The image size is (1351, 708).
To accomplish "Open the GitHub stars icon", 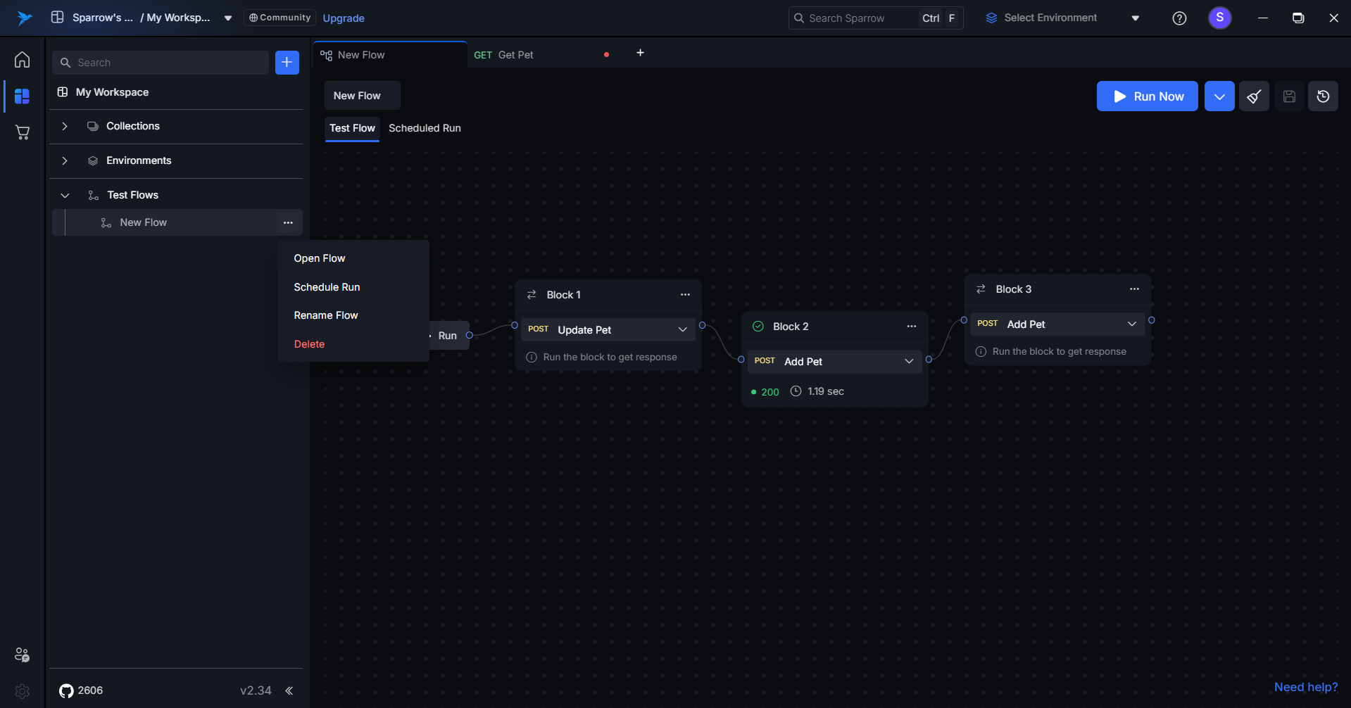I will [x=66, y=690].
